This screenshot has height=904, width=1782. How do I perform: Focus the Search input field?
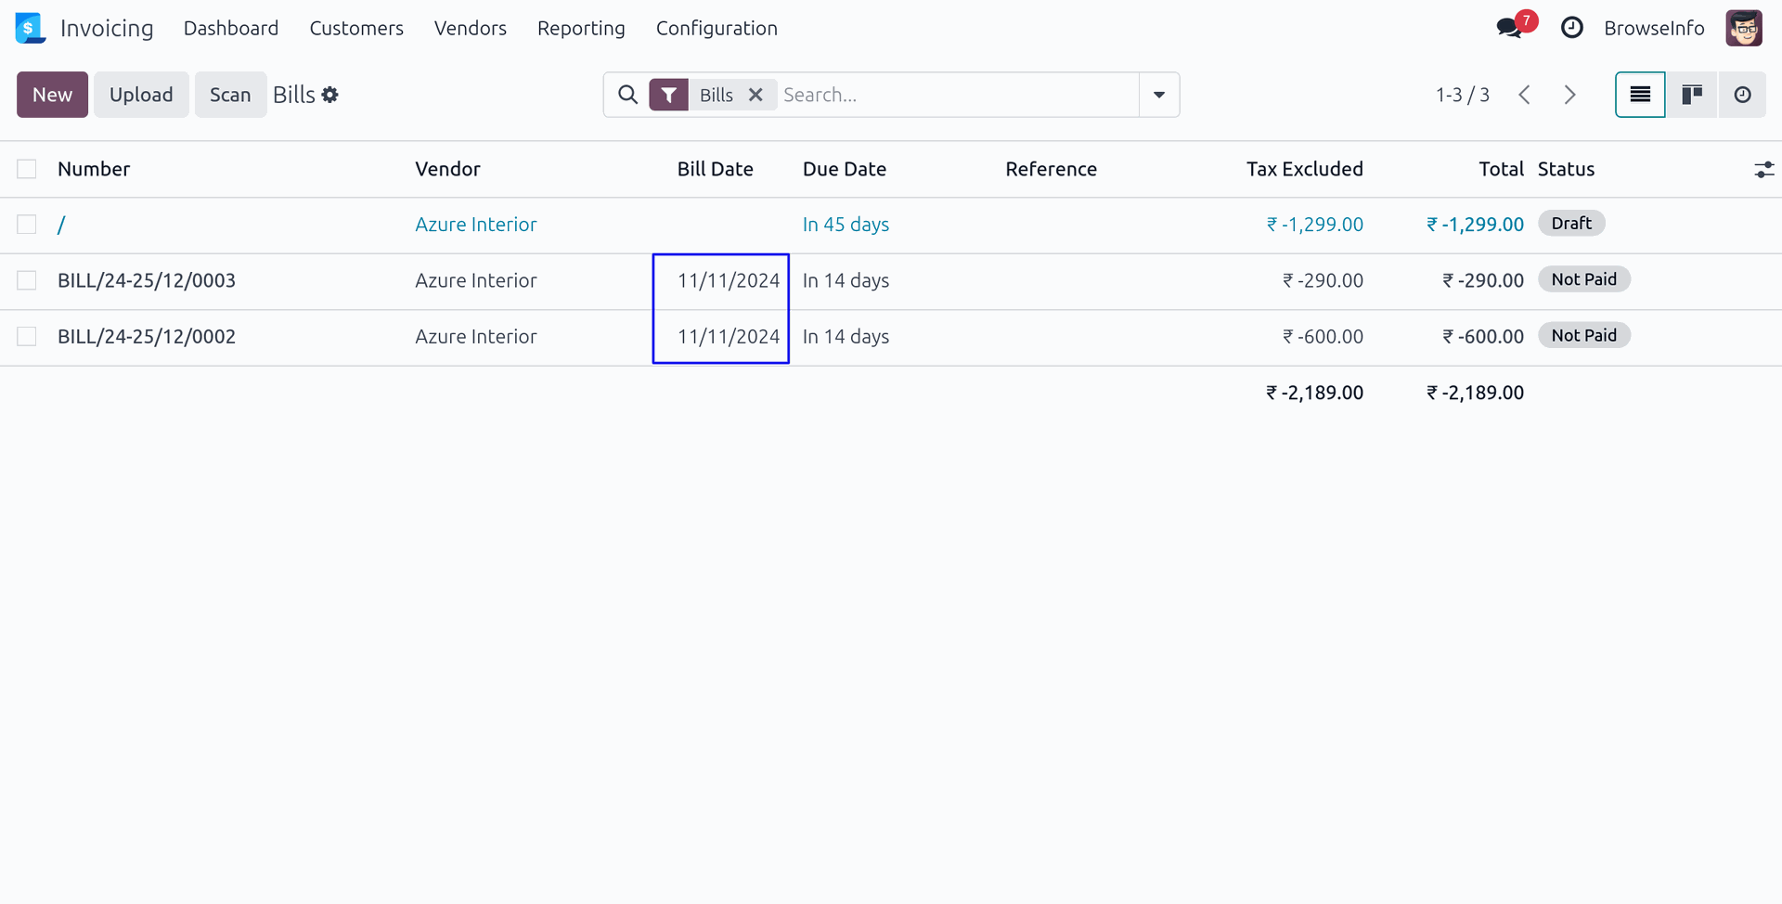(x=956, y=95)
